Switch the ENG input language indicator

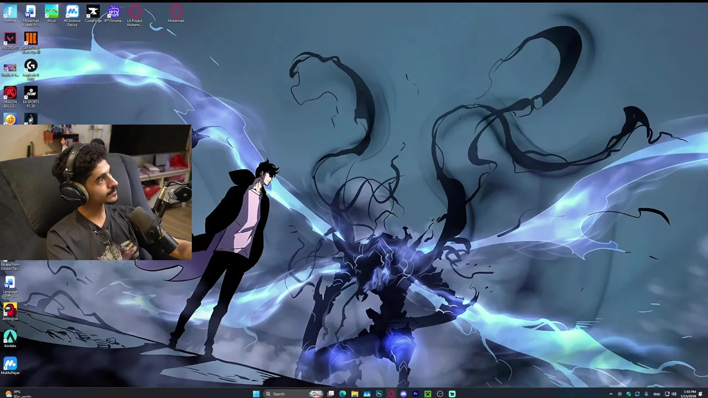657,394
